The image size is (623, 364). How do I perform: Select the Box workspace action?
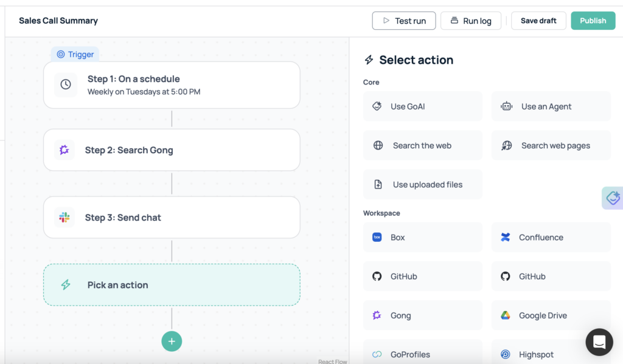click(x=422, y=238)
